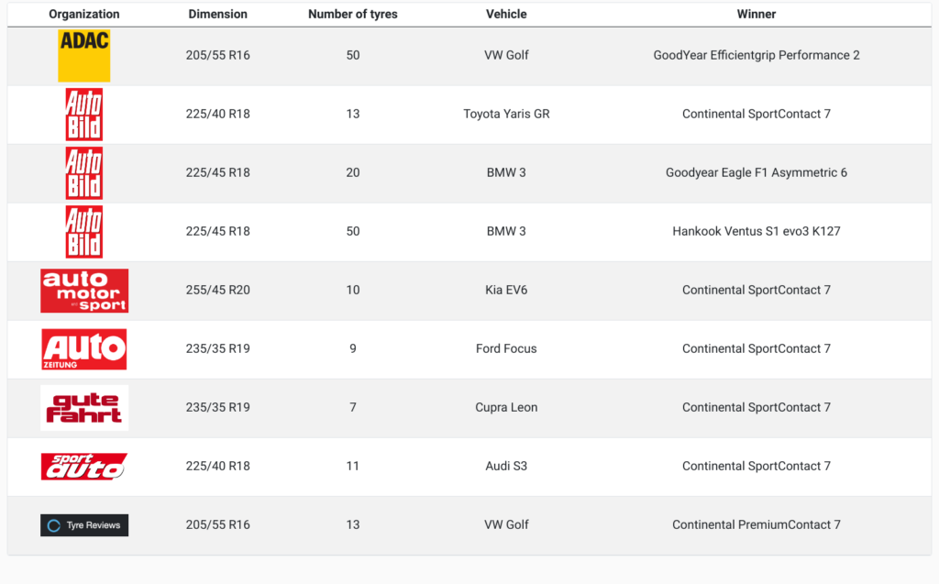Click the gute fahrt logo
This screenshot has height=584, width=939.
[84, 408]
